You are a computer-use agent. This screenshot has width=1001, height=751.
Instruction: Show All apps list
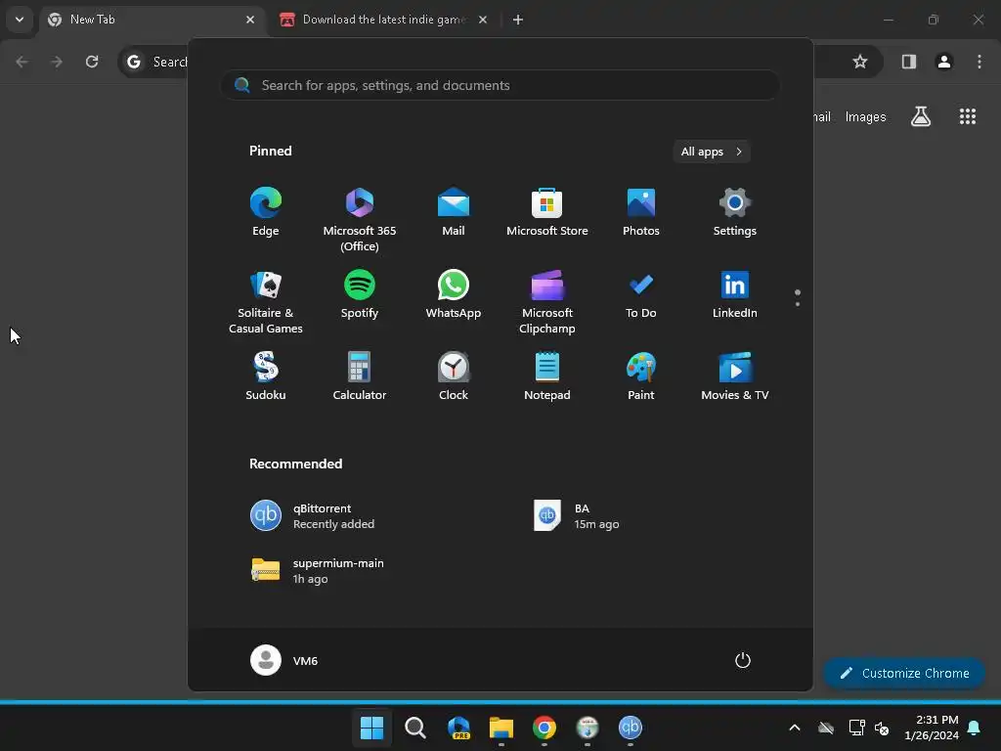[x=712, y=152]
